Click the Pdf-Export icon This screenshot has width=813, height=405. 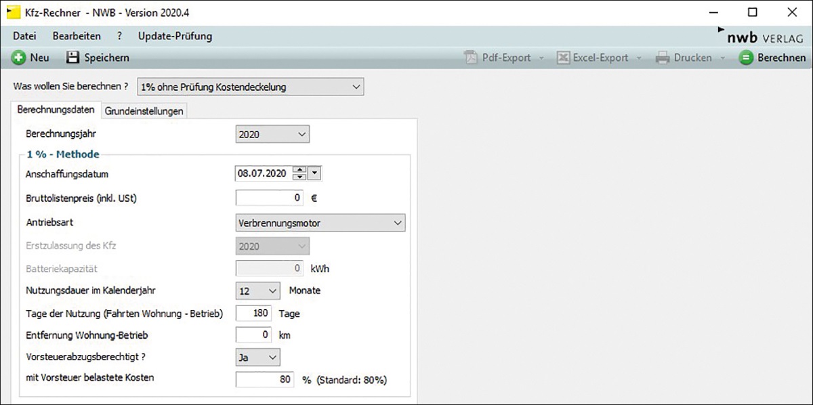coord(471,58)
